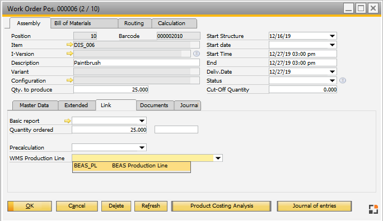The height and width of the screenshot is (221, 383).
Task: Maximize the Work Order Pos. window
Action: click(361, 8)
